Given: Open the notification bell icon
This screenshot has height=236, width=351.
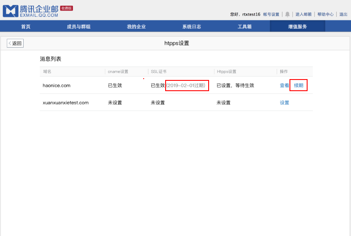Looking at the screenshot, I should point(287,14).
